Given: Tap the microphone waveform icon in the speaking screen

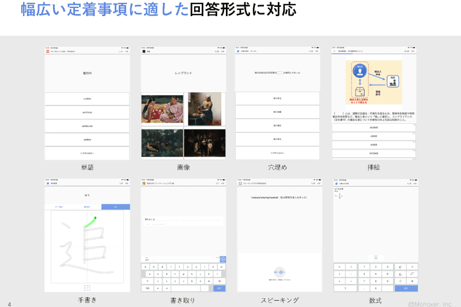Looking at the screenshot, I should tap(279, 272).
